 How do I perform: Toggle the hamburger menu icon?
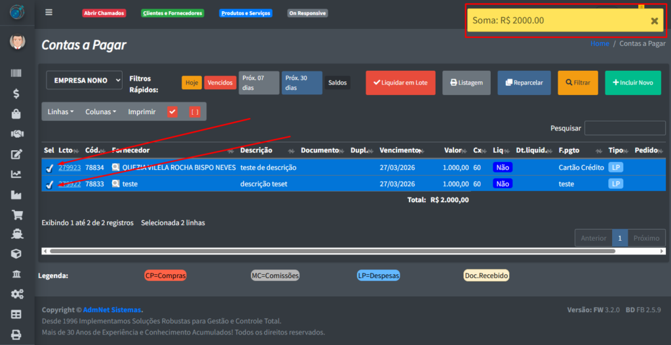49,12
